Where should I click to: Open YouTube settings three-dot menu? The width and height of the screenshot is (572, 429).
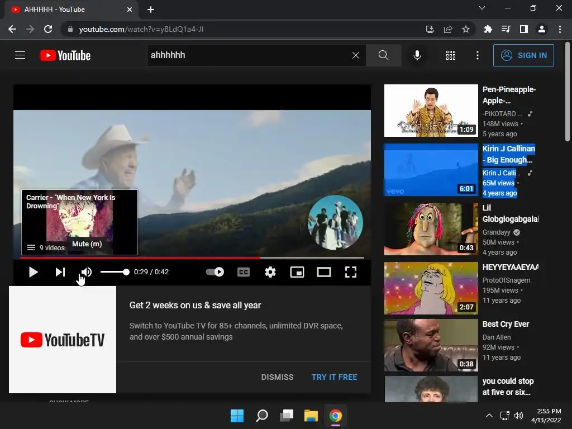(x=478, y=55)
